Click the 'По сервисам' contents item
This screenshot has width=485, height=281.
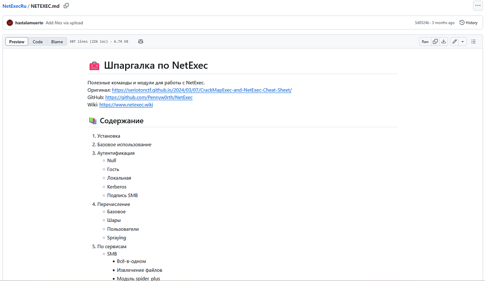click(x=112, y=247)
